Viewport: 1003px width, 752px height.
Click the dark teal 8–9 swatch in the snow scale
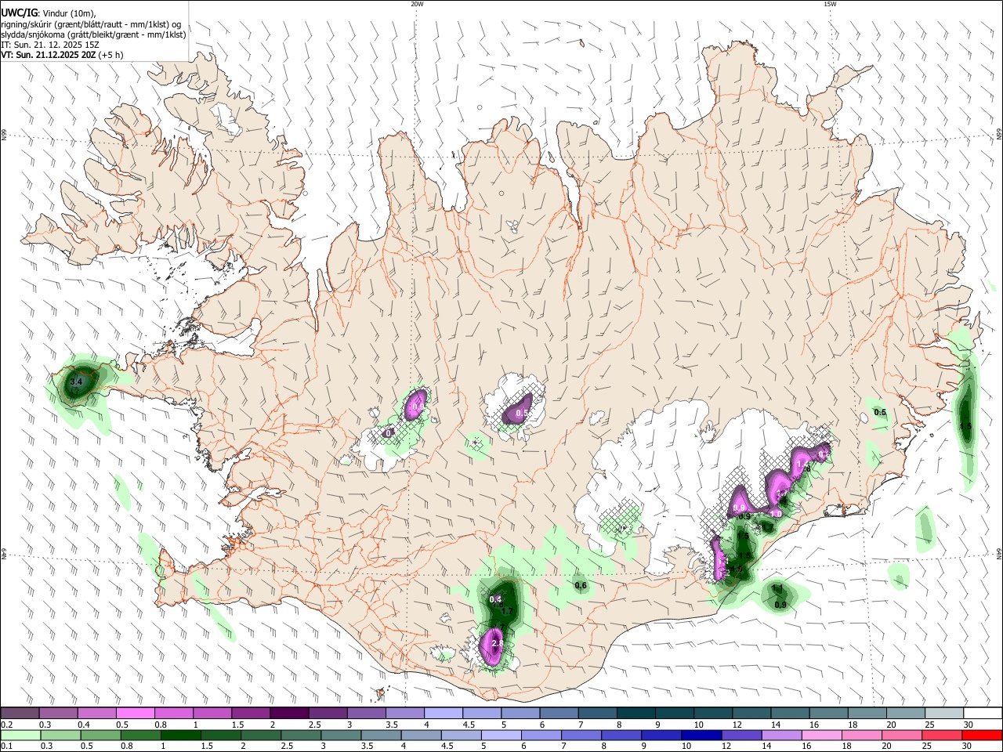pos(636,714)
